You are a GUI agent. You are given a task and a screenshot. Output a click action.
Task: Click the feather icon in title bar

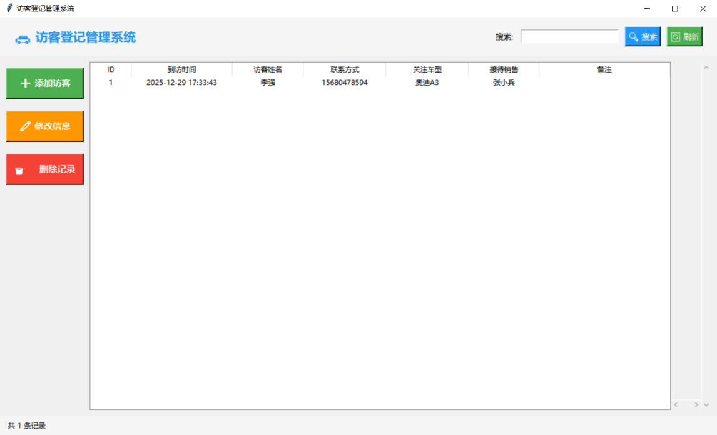pos(9,8)
